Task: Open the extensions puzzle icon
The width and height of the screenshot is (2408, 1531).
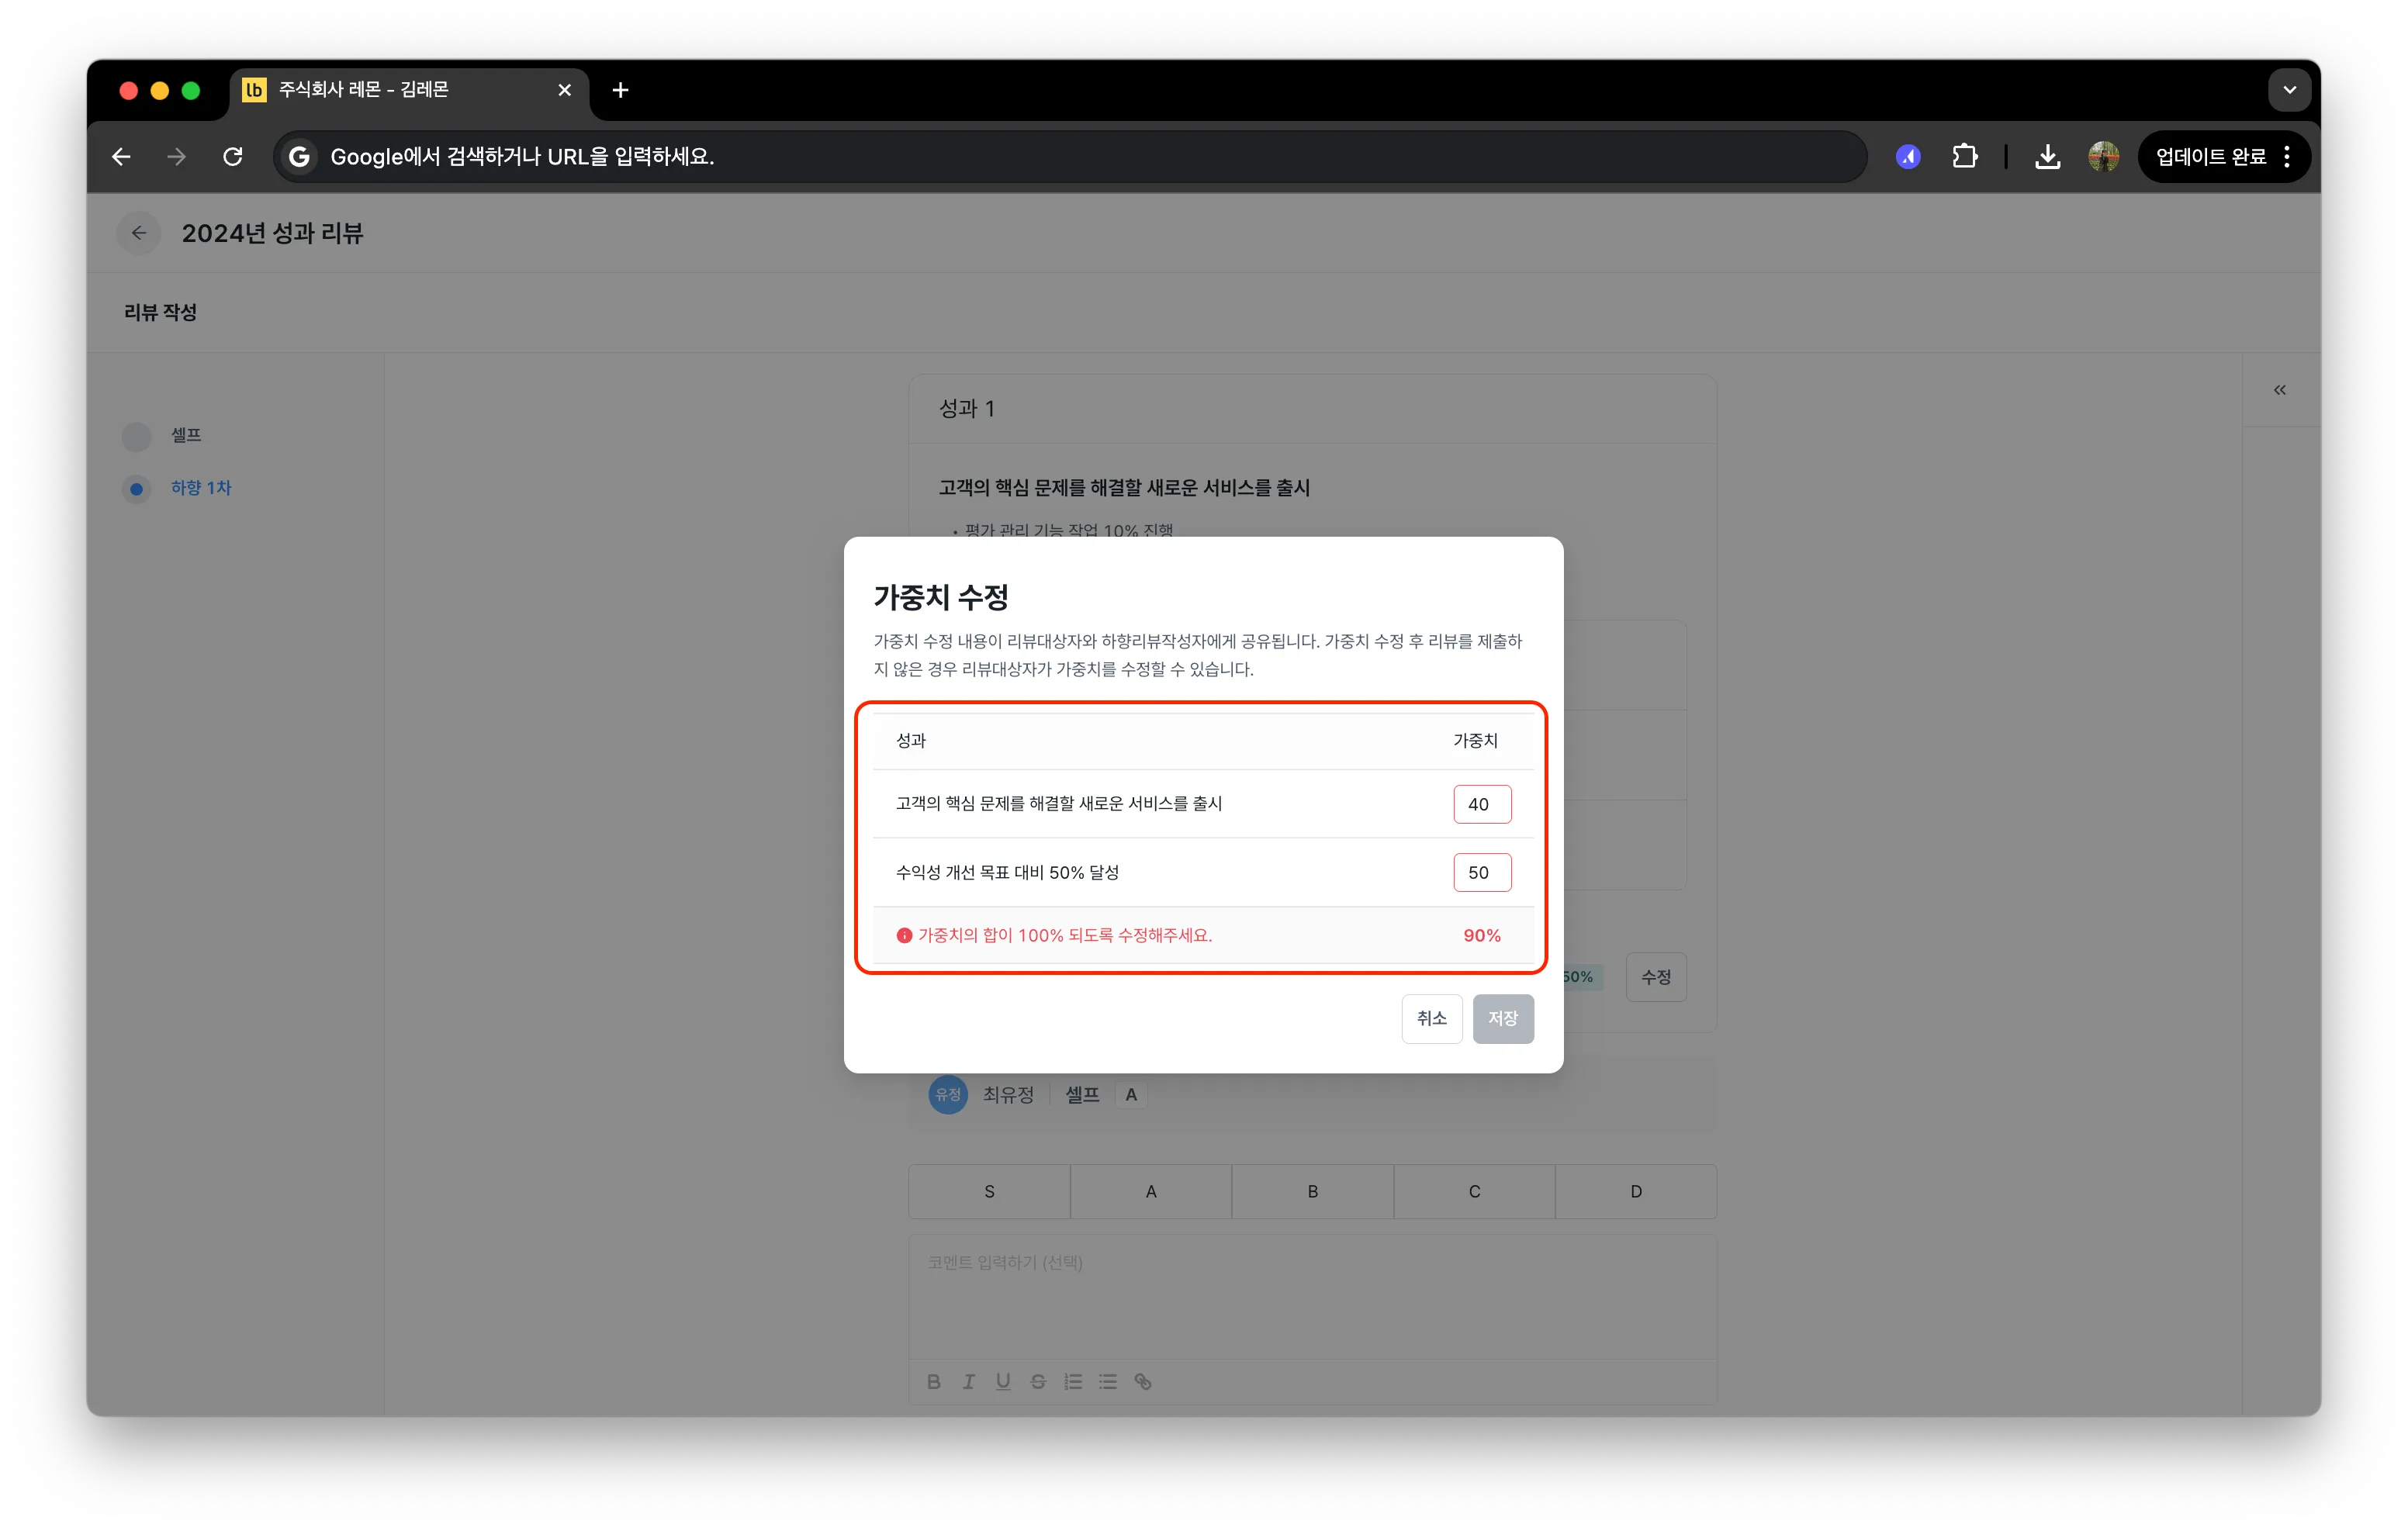Action: [x=1964, y=157]
